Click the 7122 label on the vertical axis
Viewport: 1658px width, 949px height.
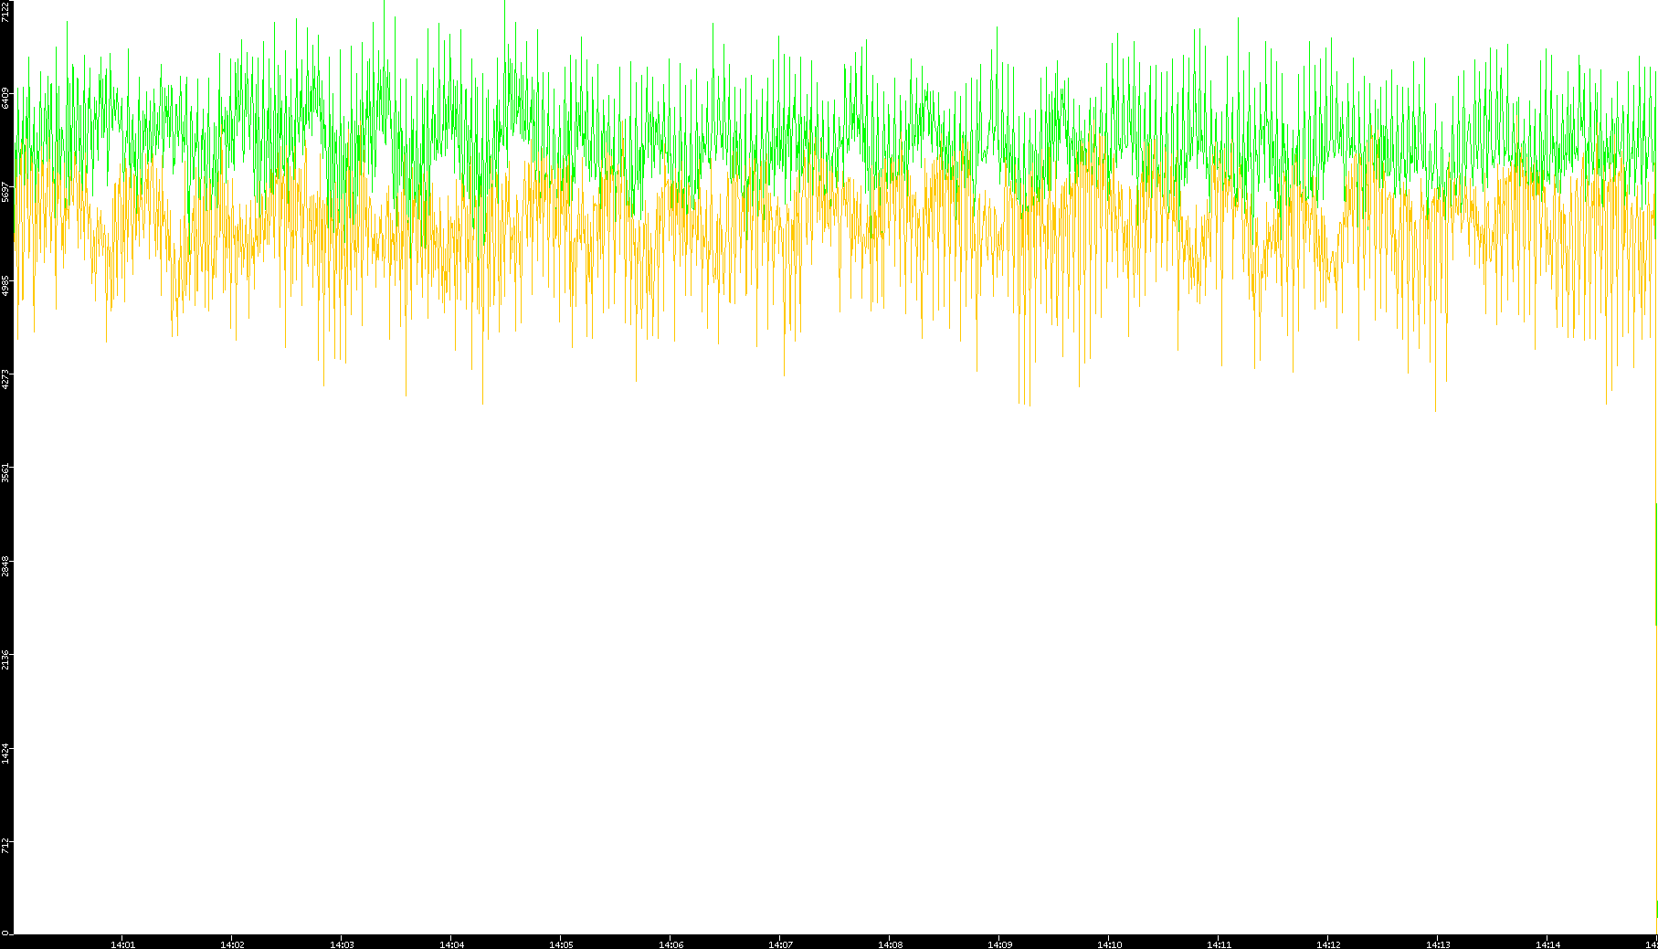(x=6, y=12)
